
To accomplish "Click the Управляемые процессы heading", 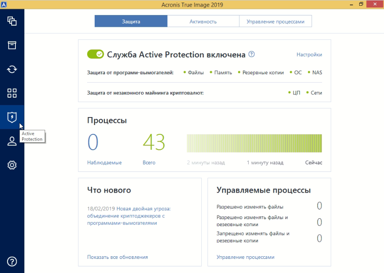I will [x=264, y=190].
